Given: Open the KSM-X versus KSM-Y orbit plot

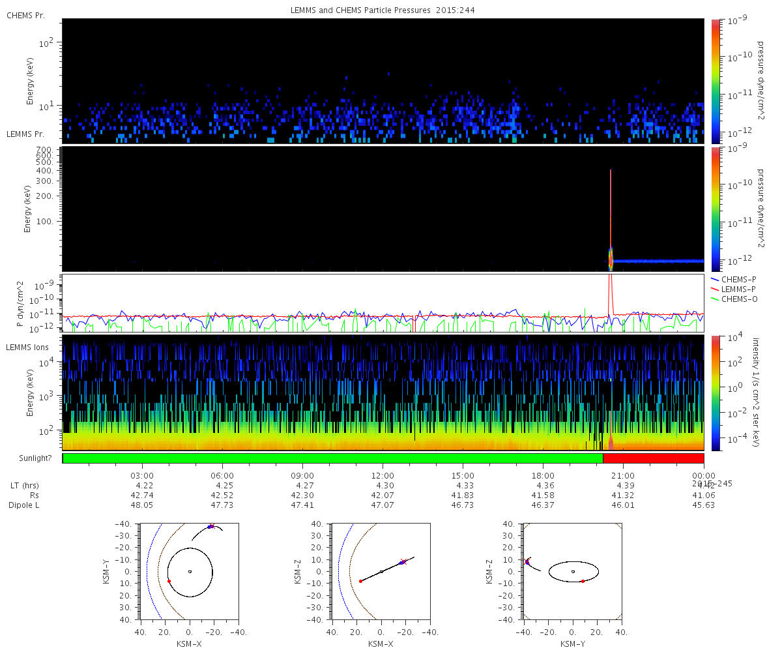Looking at the screenshot, I should [189, 570].
